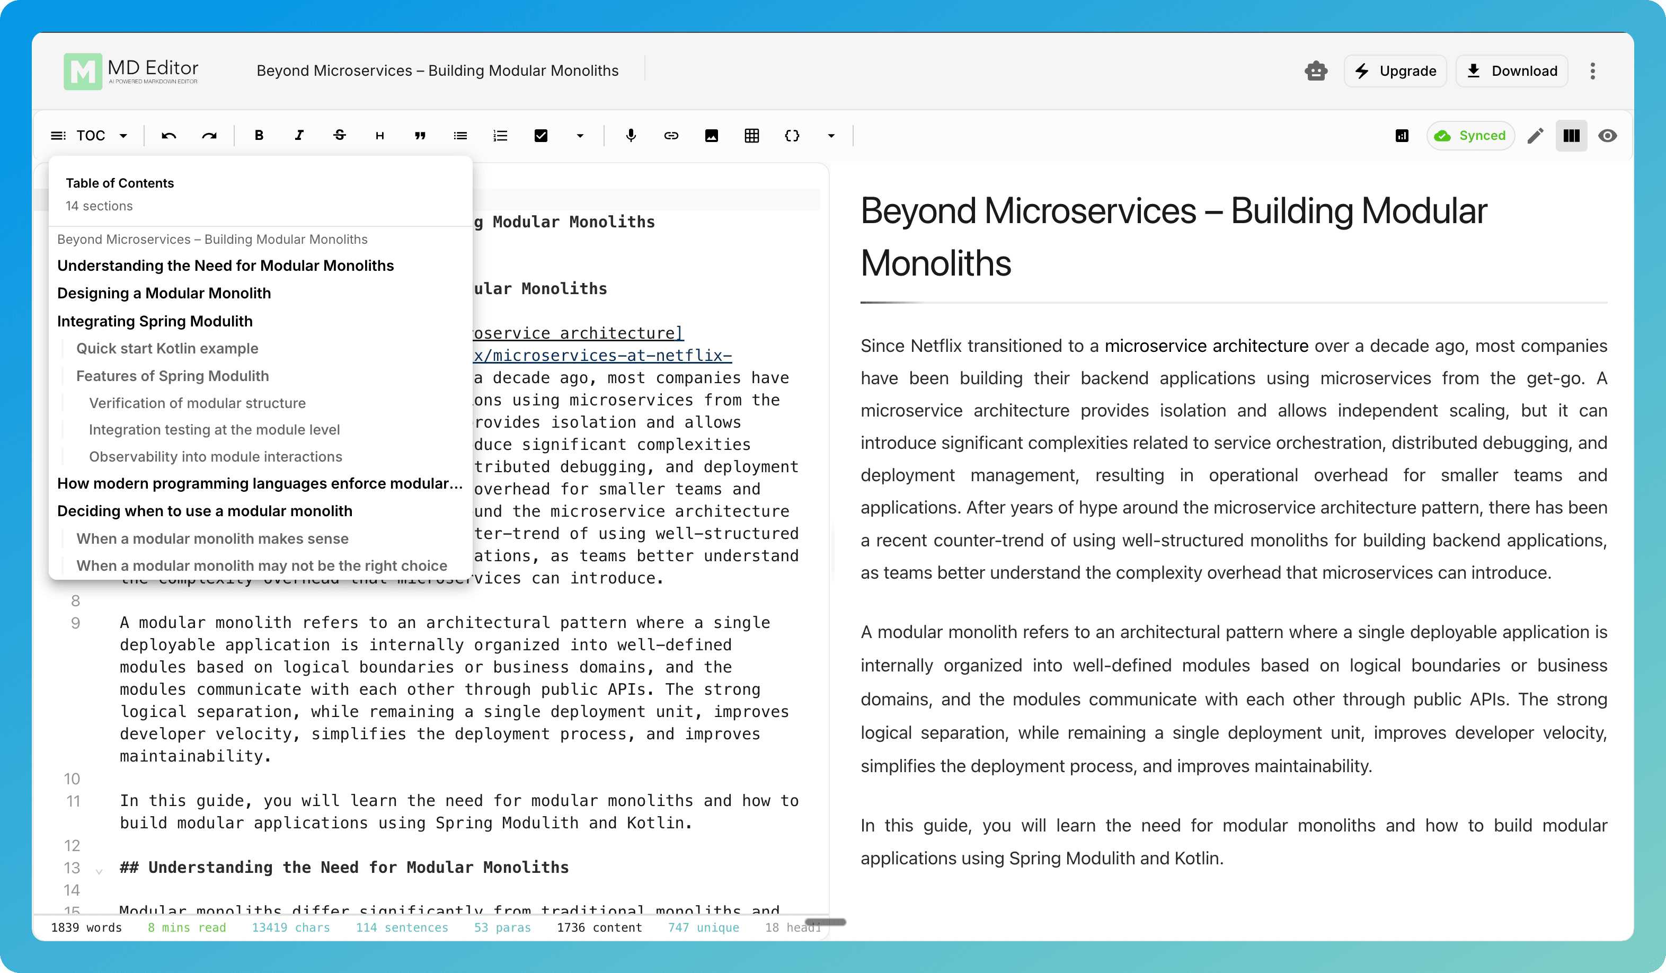Insert a bulleted list

coord(460,136)
